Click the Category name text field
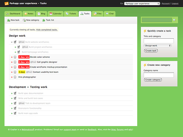183x137 pixels. 158,75
